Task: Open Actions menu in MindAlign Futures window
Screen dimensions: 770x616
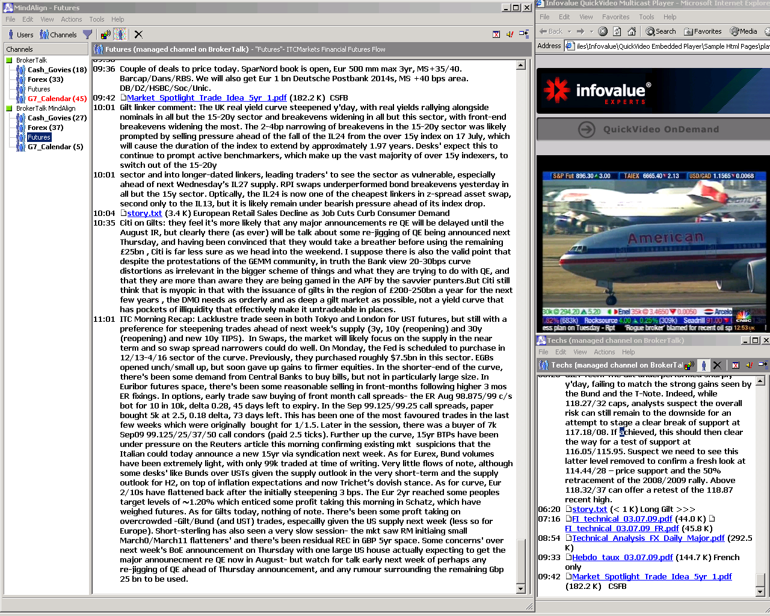Action: tap(71, 19)
